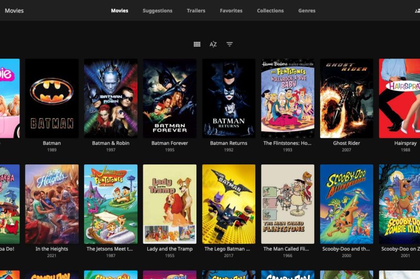Open the A-Z sort options
This screenshot has height=279, width=420.
[x=213, y=44]
